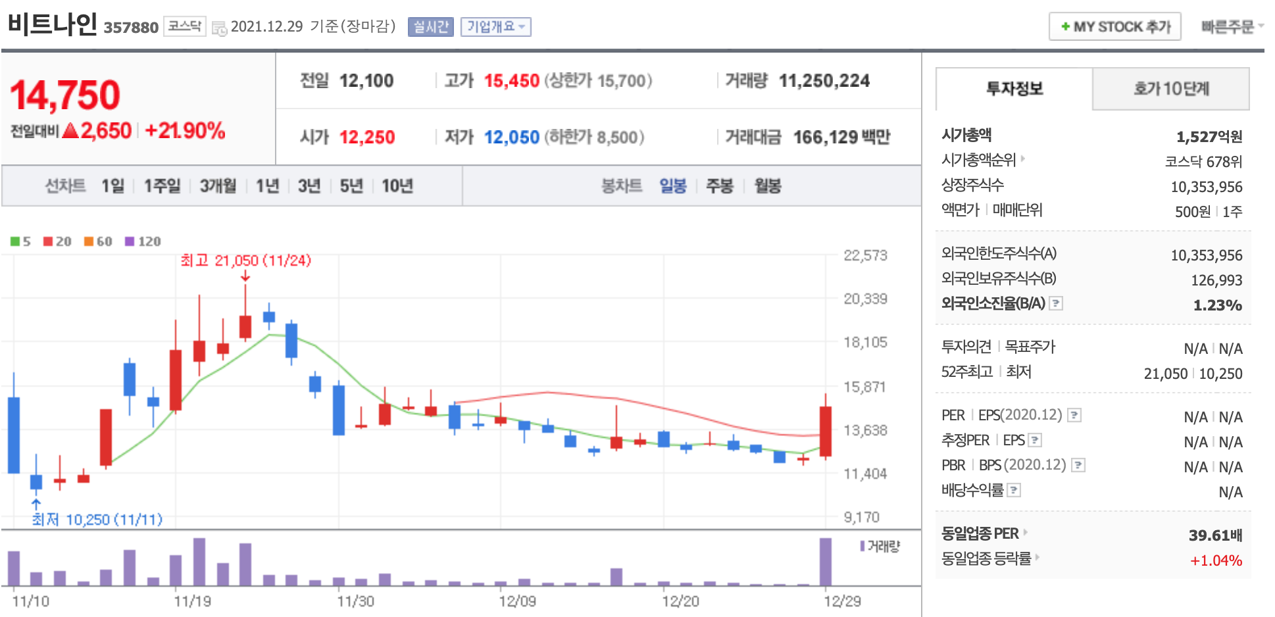Viewport: 1275px width, 617px height.
Task: Click the help icon beside 추정PER EPS
Action: pos(1035,440)
